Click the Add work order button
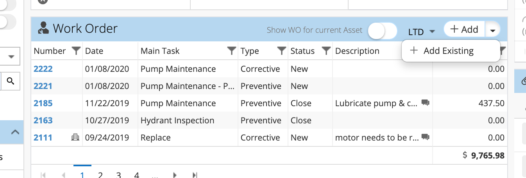Screen dimensions: 526x178 click(x=464, y=30)
